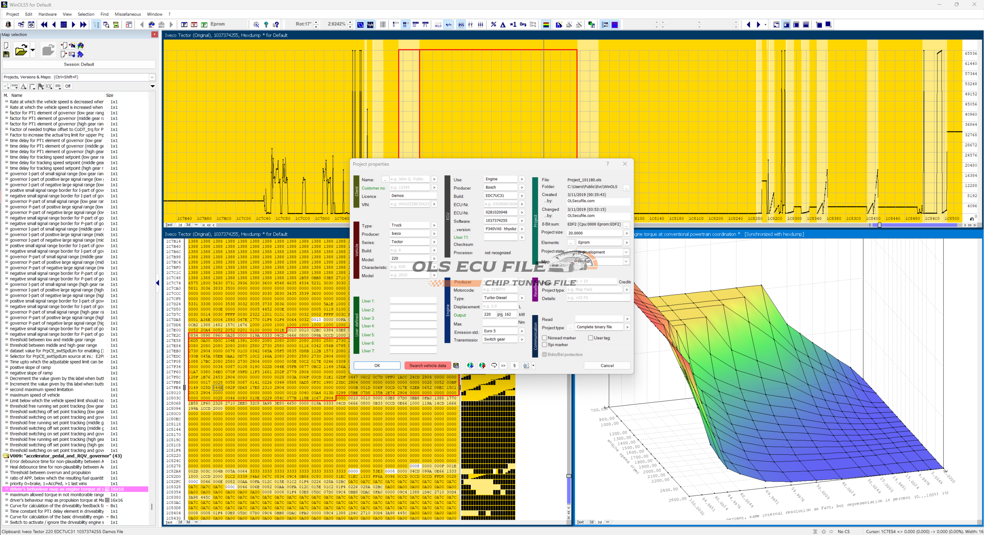Click the binoculars search icon in toolbar
This screenshot has width=984, height=535.
point(152,25)
